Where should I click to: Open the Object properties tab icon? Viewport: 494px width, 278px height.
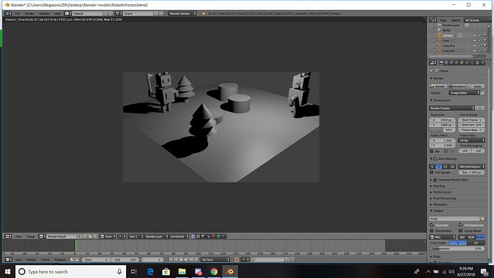pyautogui.click(x=462, y=63)
